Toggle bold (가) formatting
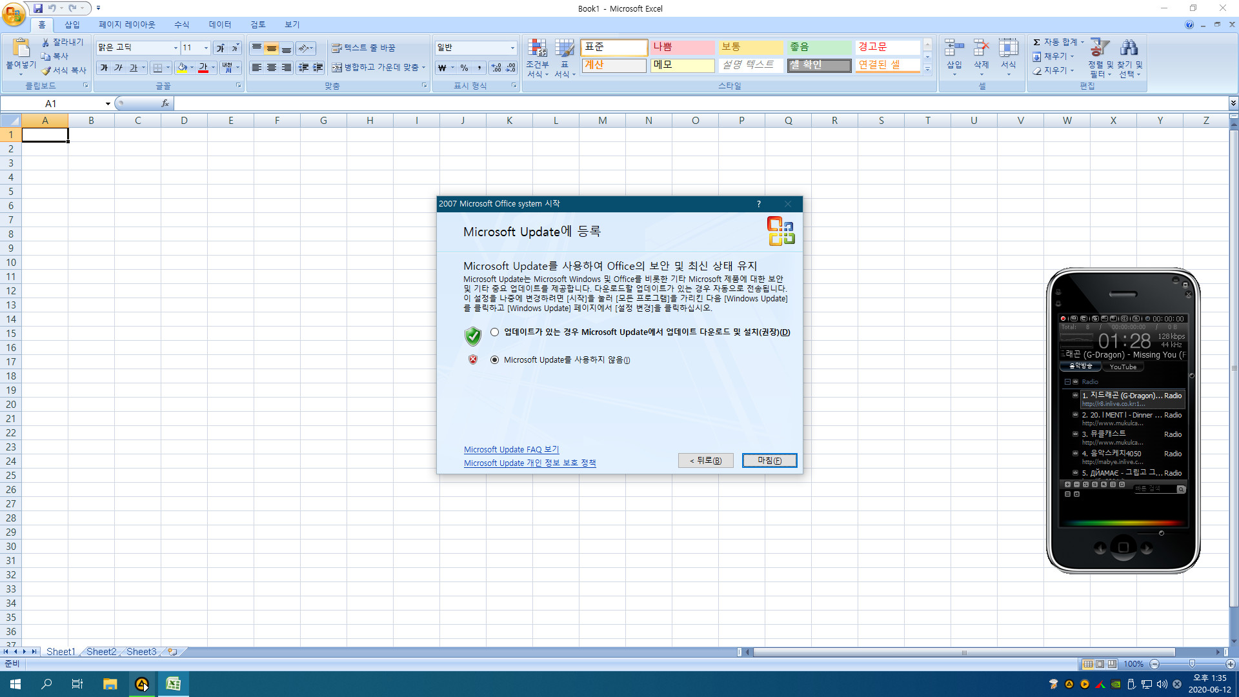This screenshot has height=697, width=1239. pos(104,68)
